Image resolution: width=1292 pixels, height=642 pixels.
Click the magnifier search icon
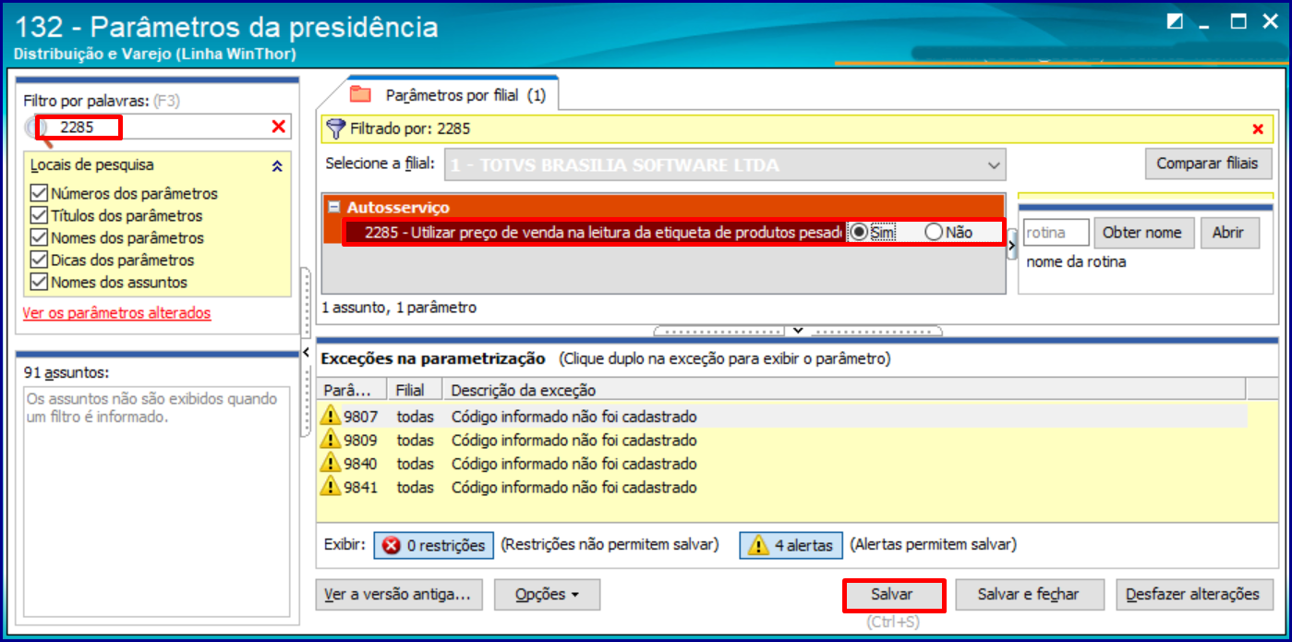pyautogui.click(x=37, y=130)
